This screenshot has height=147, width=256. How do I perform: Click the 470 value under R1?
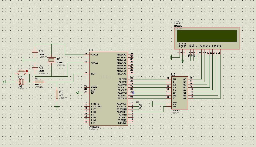coord(37,85)
